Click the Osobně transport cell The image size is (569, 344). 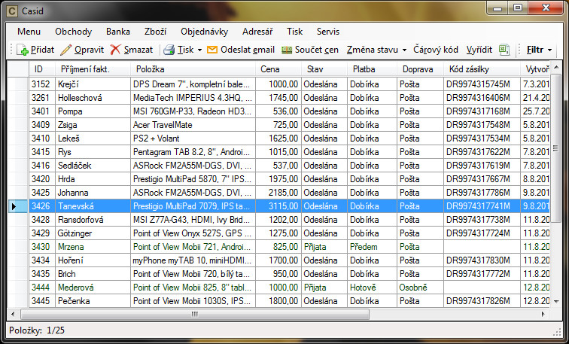point(420,288)
